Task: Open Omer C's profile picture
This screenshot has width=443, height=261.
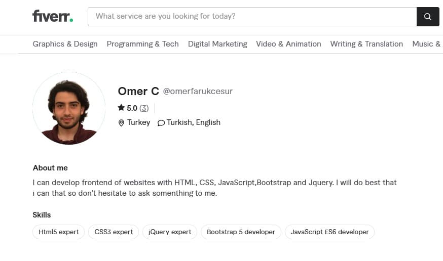Action: tap(68, 108)
